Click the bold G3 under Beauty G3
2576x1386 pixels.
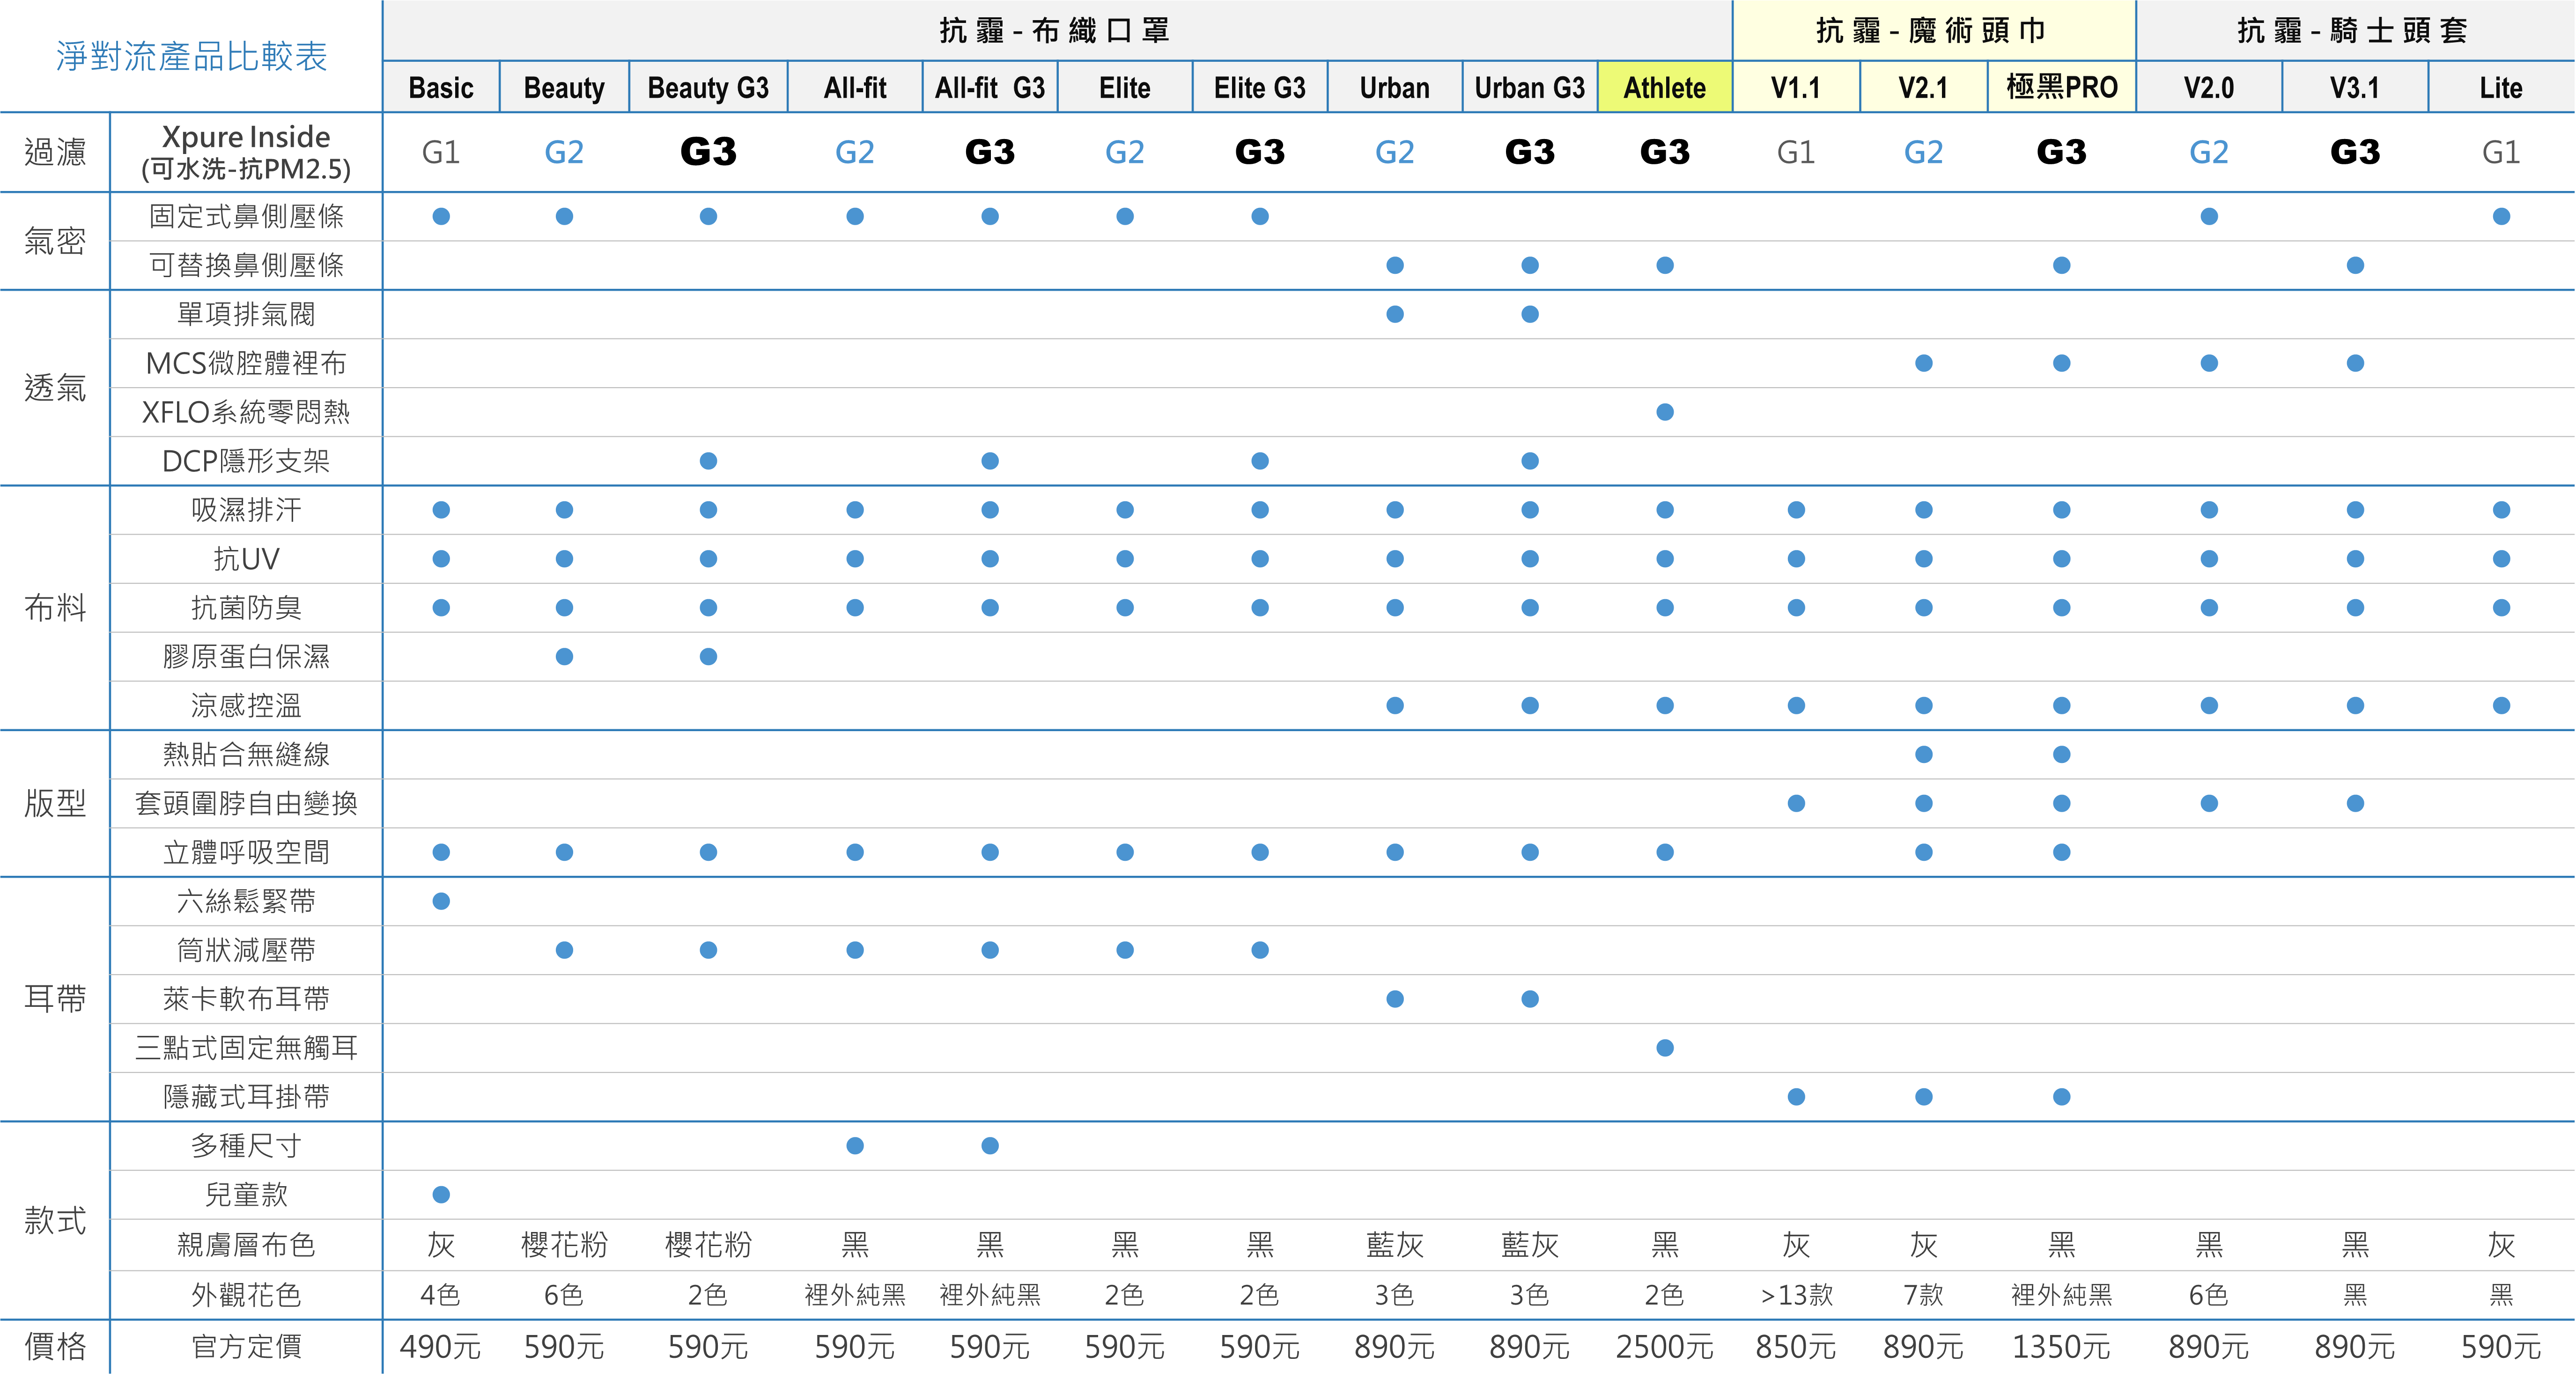tap(708, 152)
